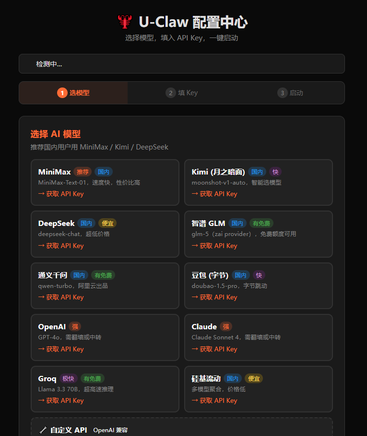Image resolution: width=367 pixels, height=436 pixels.
Task: Open Groq 获取 API Key link
Action: click(x=61, y=401)
